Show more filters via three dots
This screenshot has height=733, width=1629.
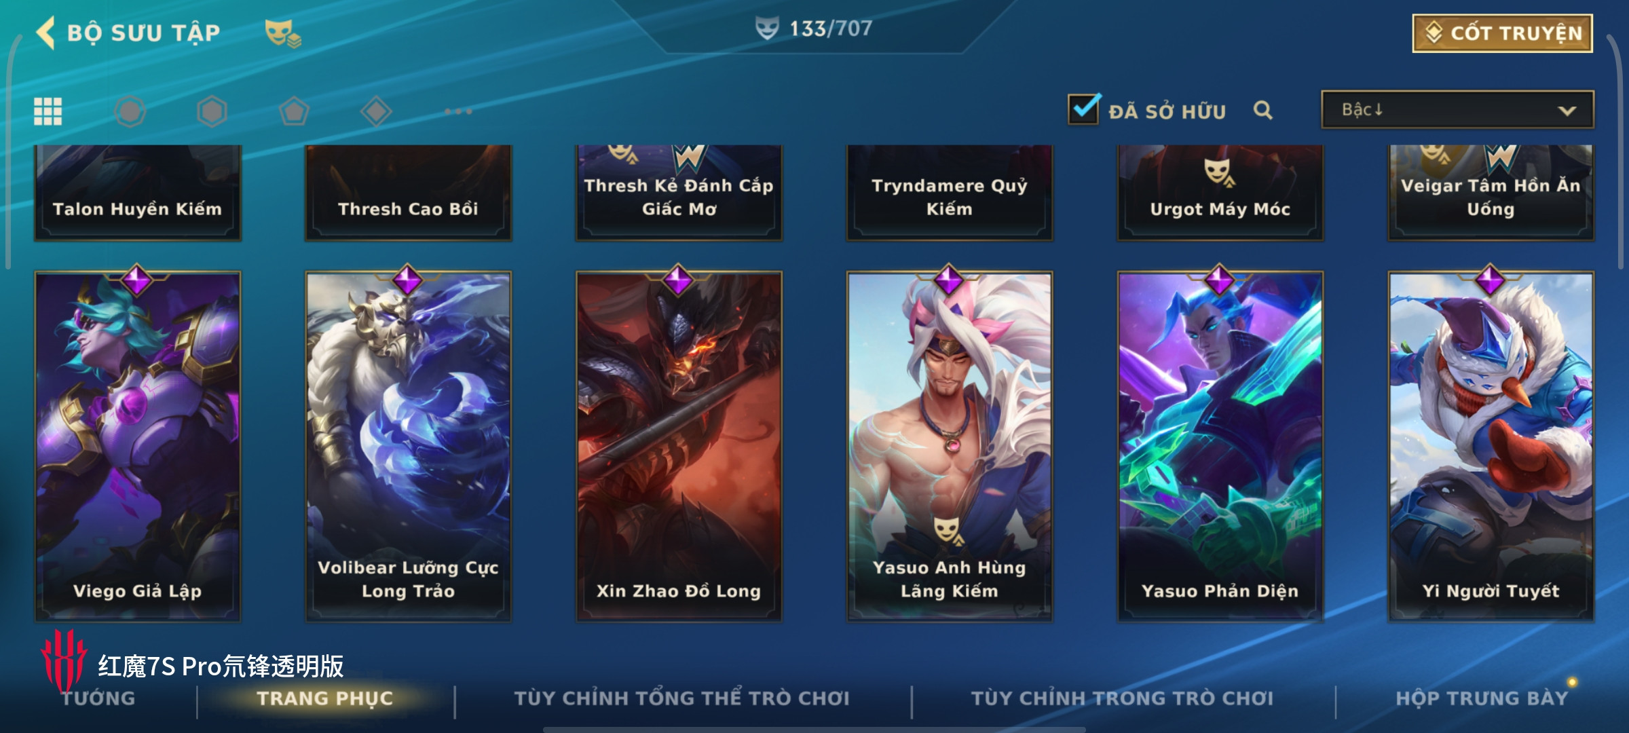coord(458,111)
